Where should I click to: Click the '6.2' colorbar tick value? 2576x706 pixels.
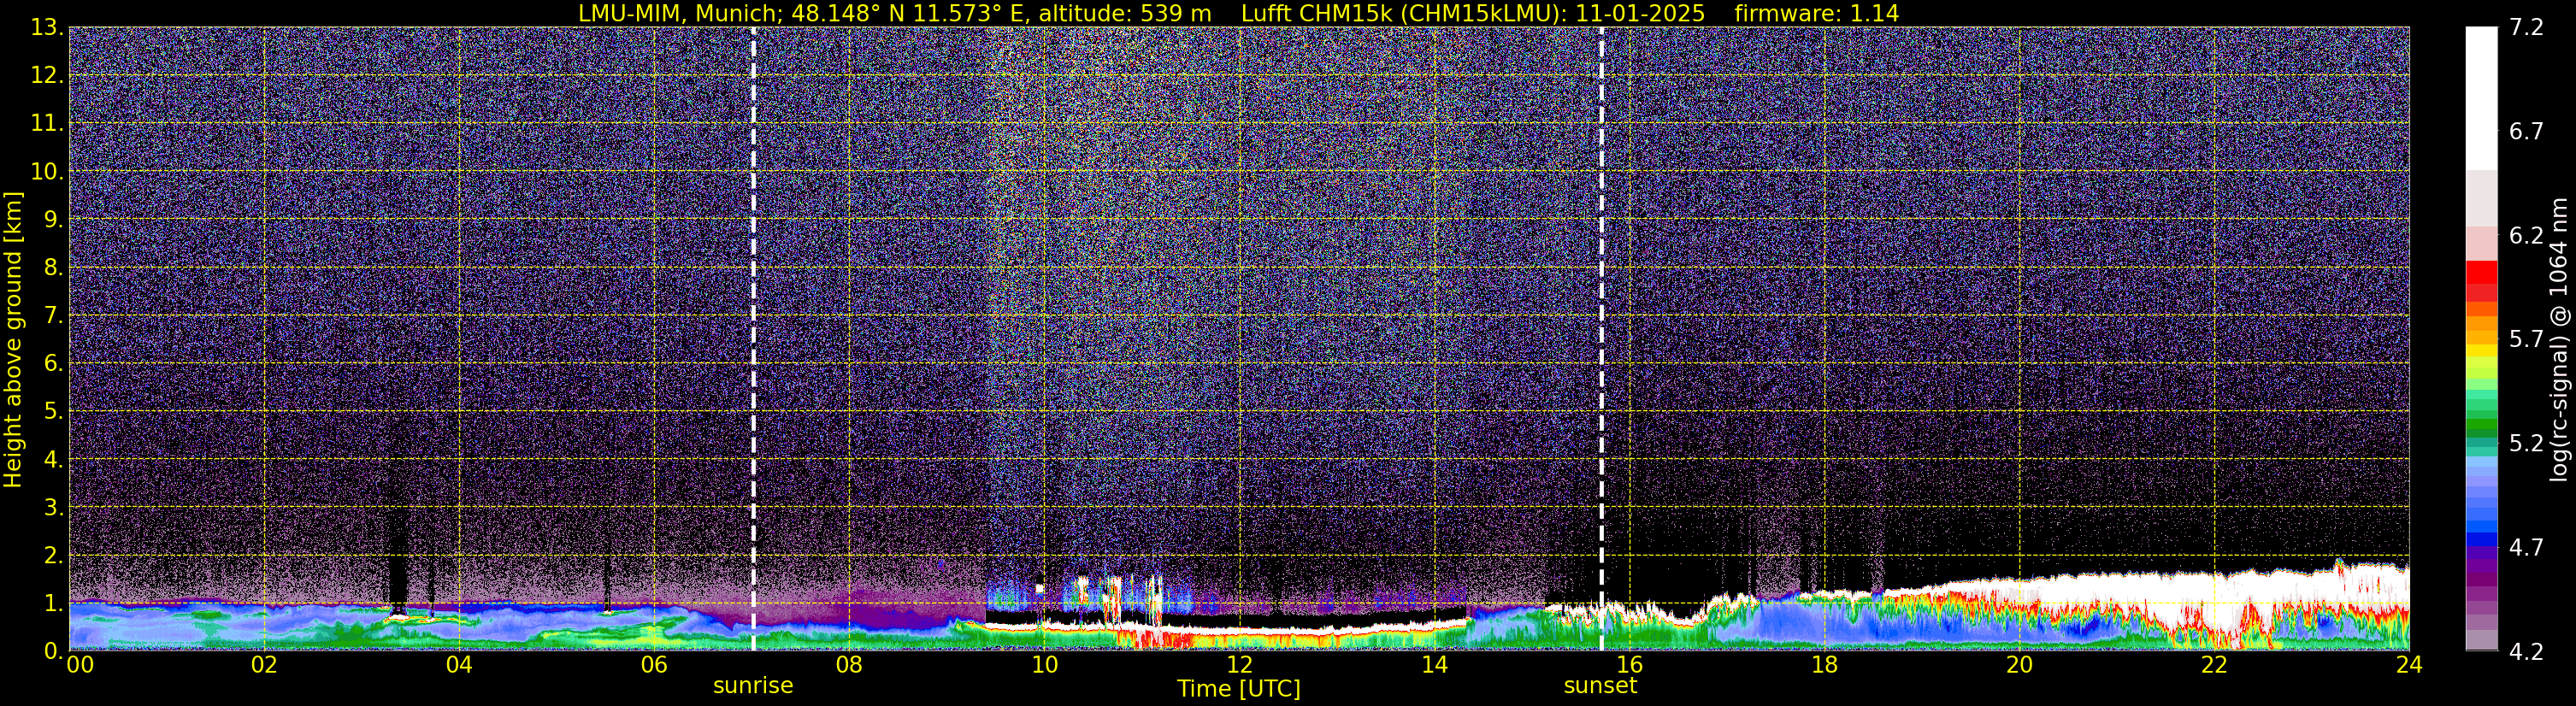(2526, 236)
